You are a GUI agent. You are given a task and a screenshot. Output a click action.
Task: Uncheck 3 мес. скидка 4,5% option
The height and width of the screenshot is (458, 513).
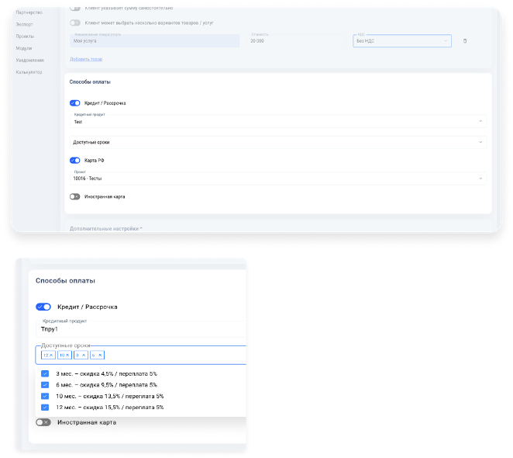[45, 373]
